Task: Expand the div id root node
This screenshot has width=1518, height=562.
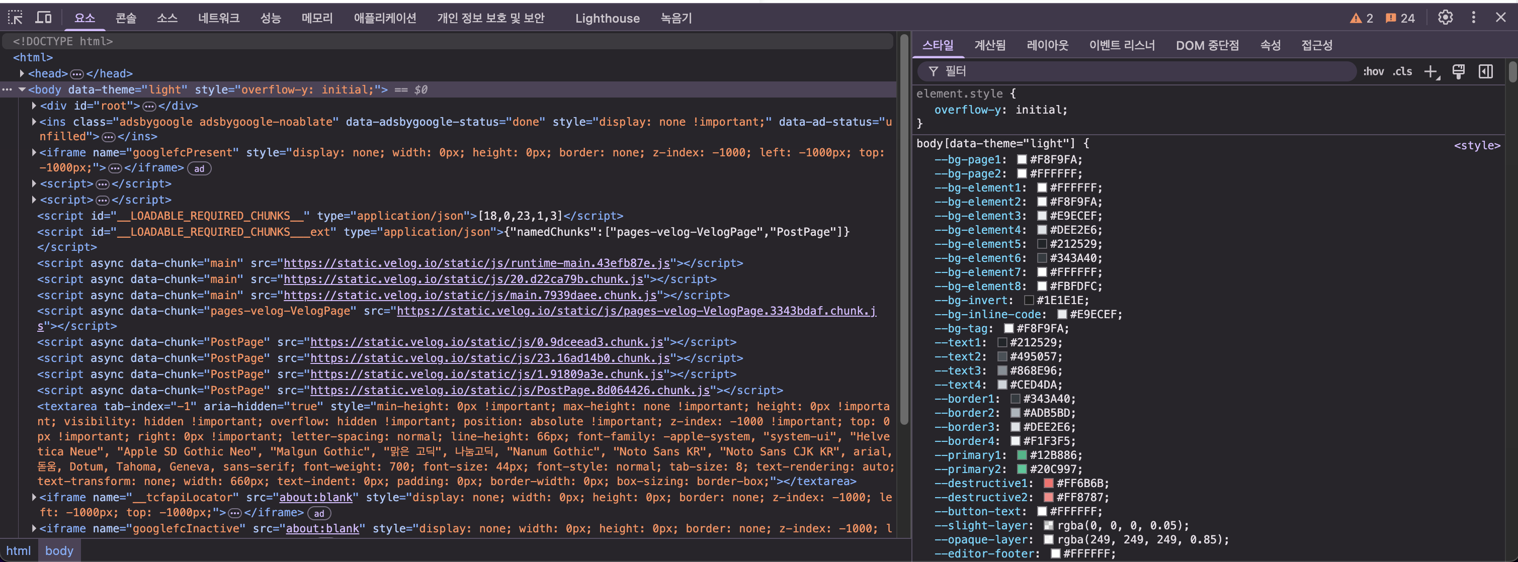Action: click(34, 106)
